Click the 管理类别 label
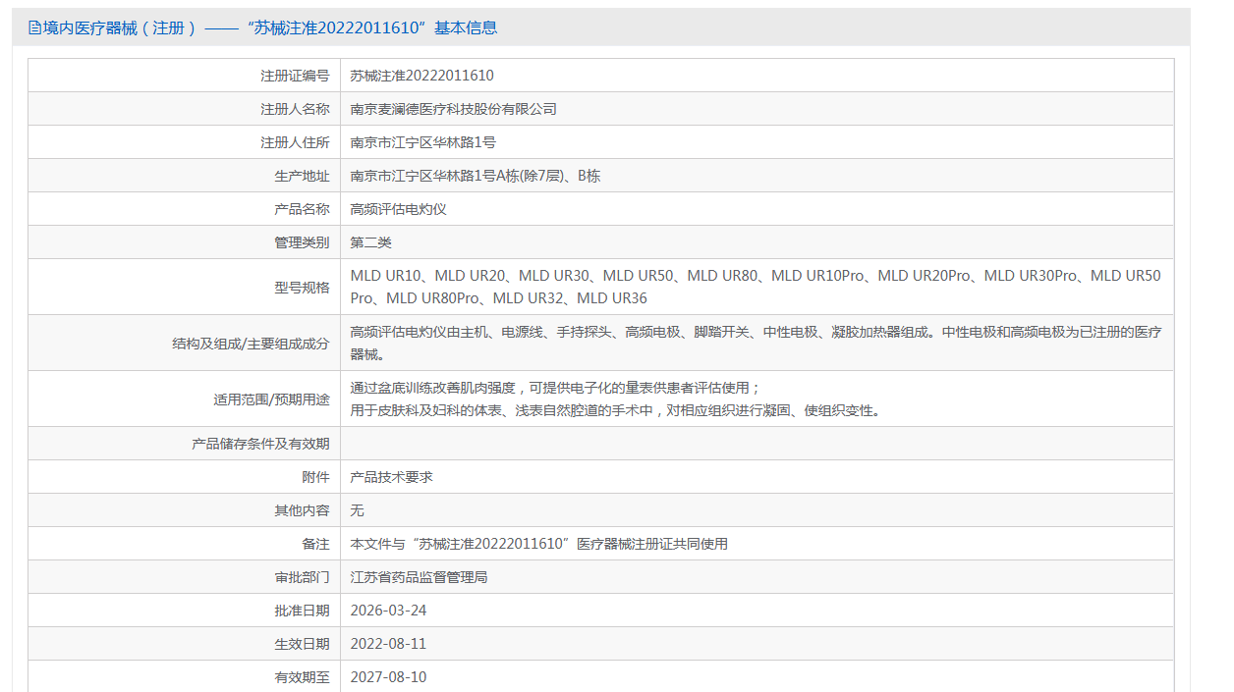Viewport: 1234px width, 692px height. pyautogui.click(x=302, y=242)
